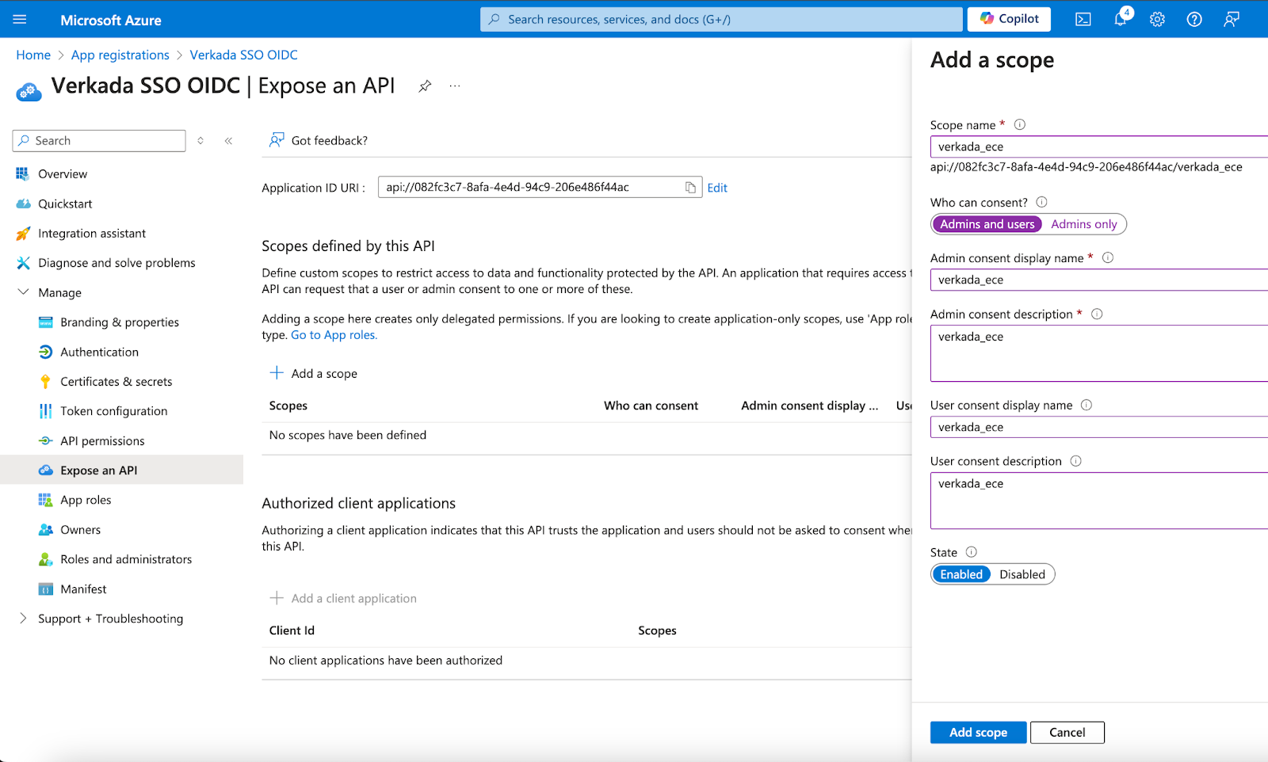Open the portal hamburger menu
The height and width of the screenshot is (762, 1268).
tap(20, 20)
